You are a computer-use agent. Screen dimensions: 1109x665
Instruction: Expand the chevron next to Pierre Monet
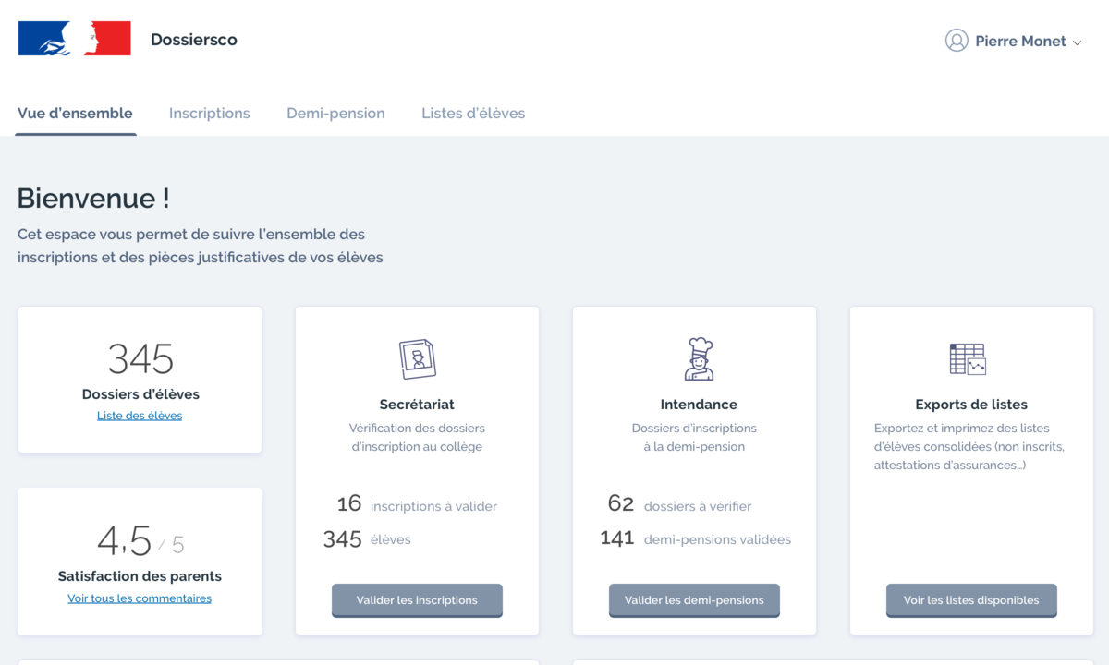(x=1077, y=42)
